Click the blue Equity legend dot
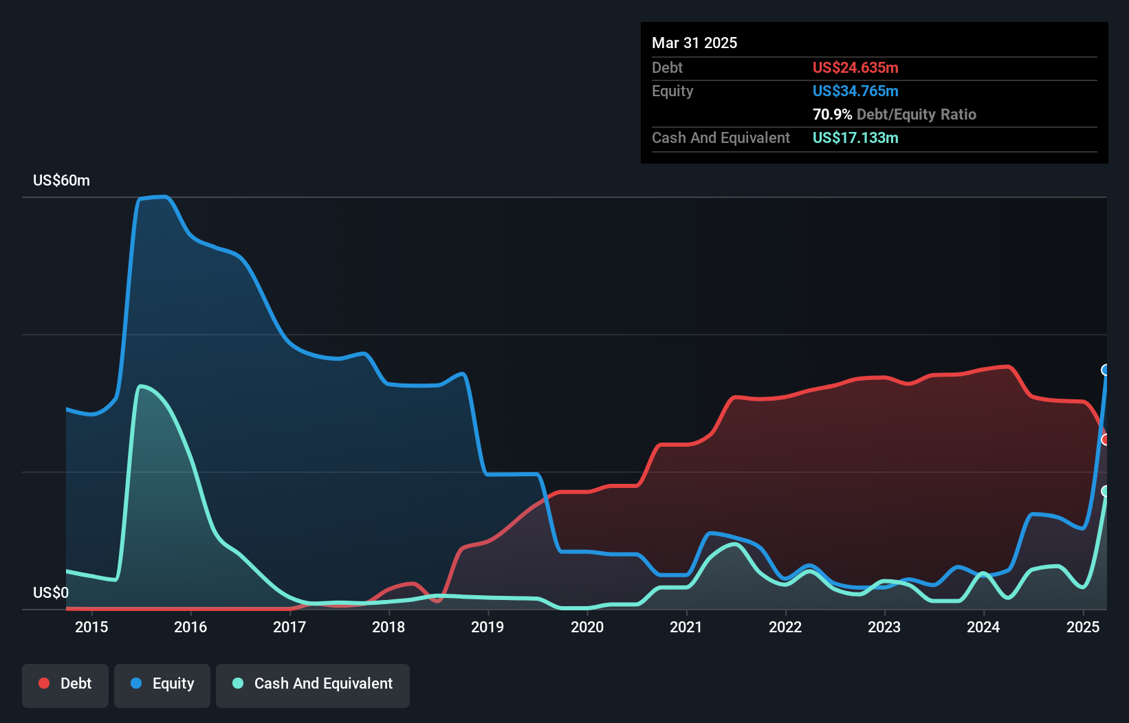 click(x=136, y=683)
